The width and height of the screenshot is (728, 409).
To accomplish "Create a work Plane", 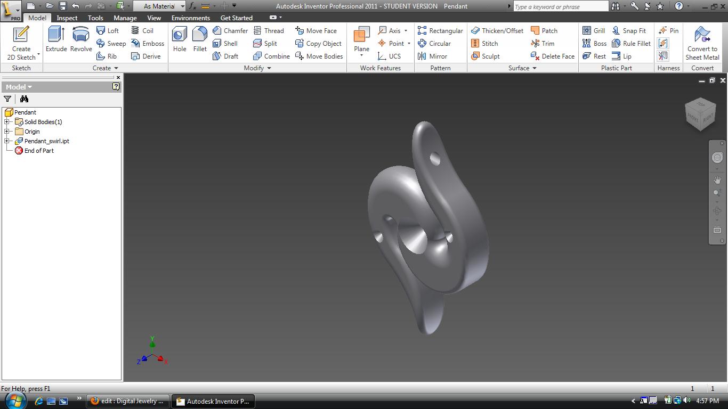I will pos(361,39).
